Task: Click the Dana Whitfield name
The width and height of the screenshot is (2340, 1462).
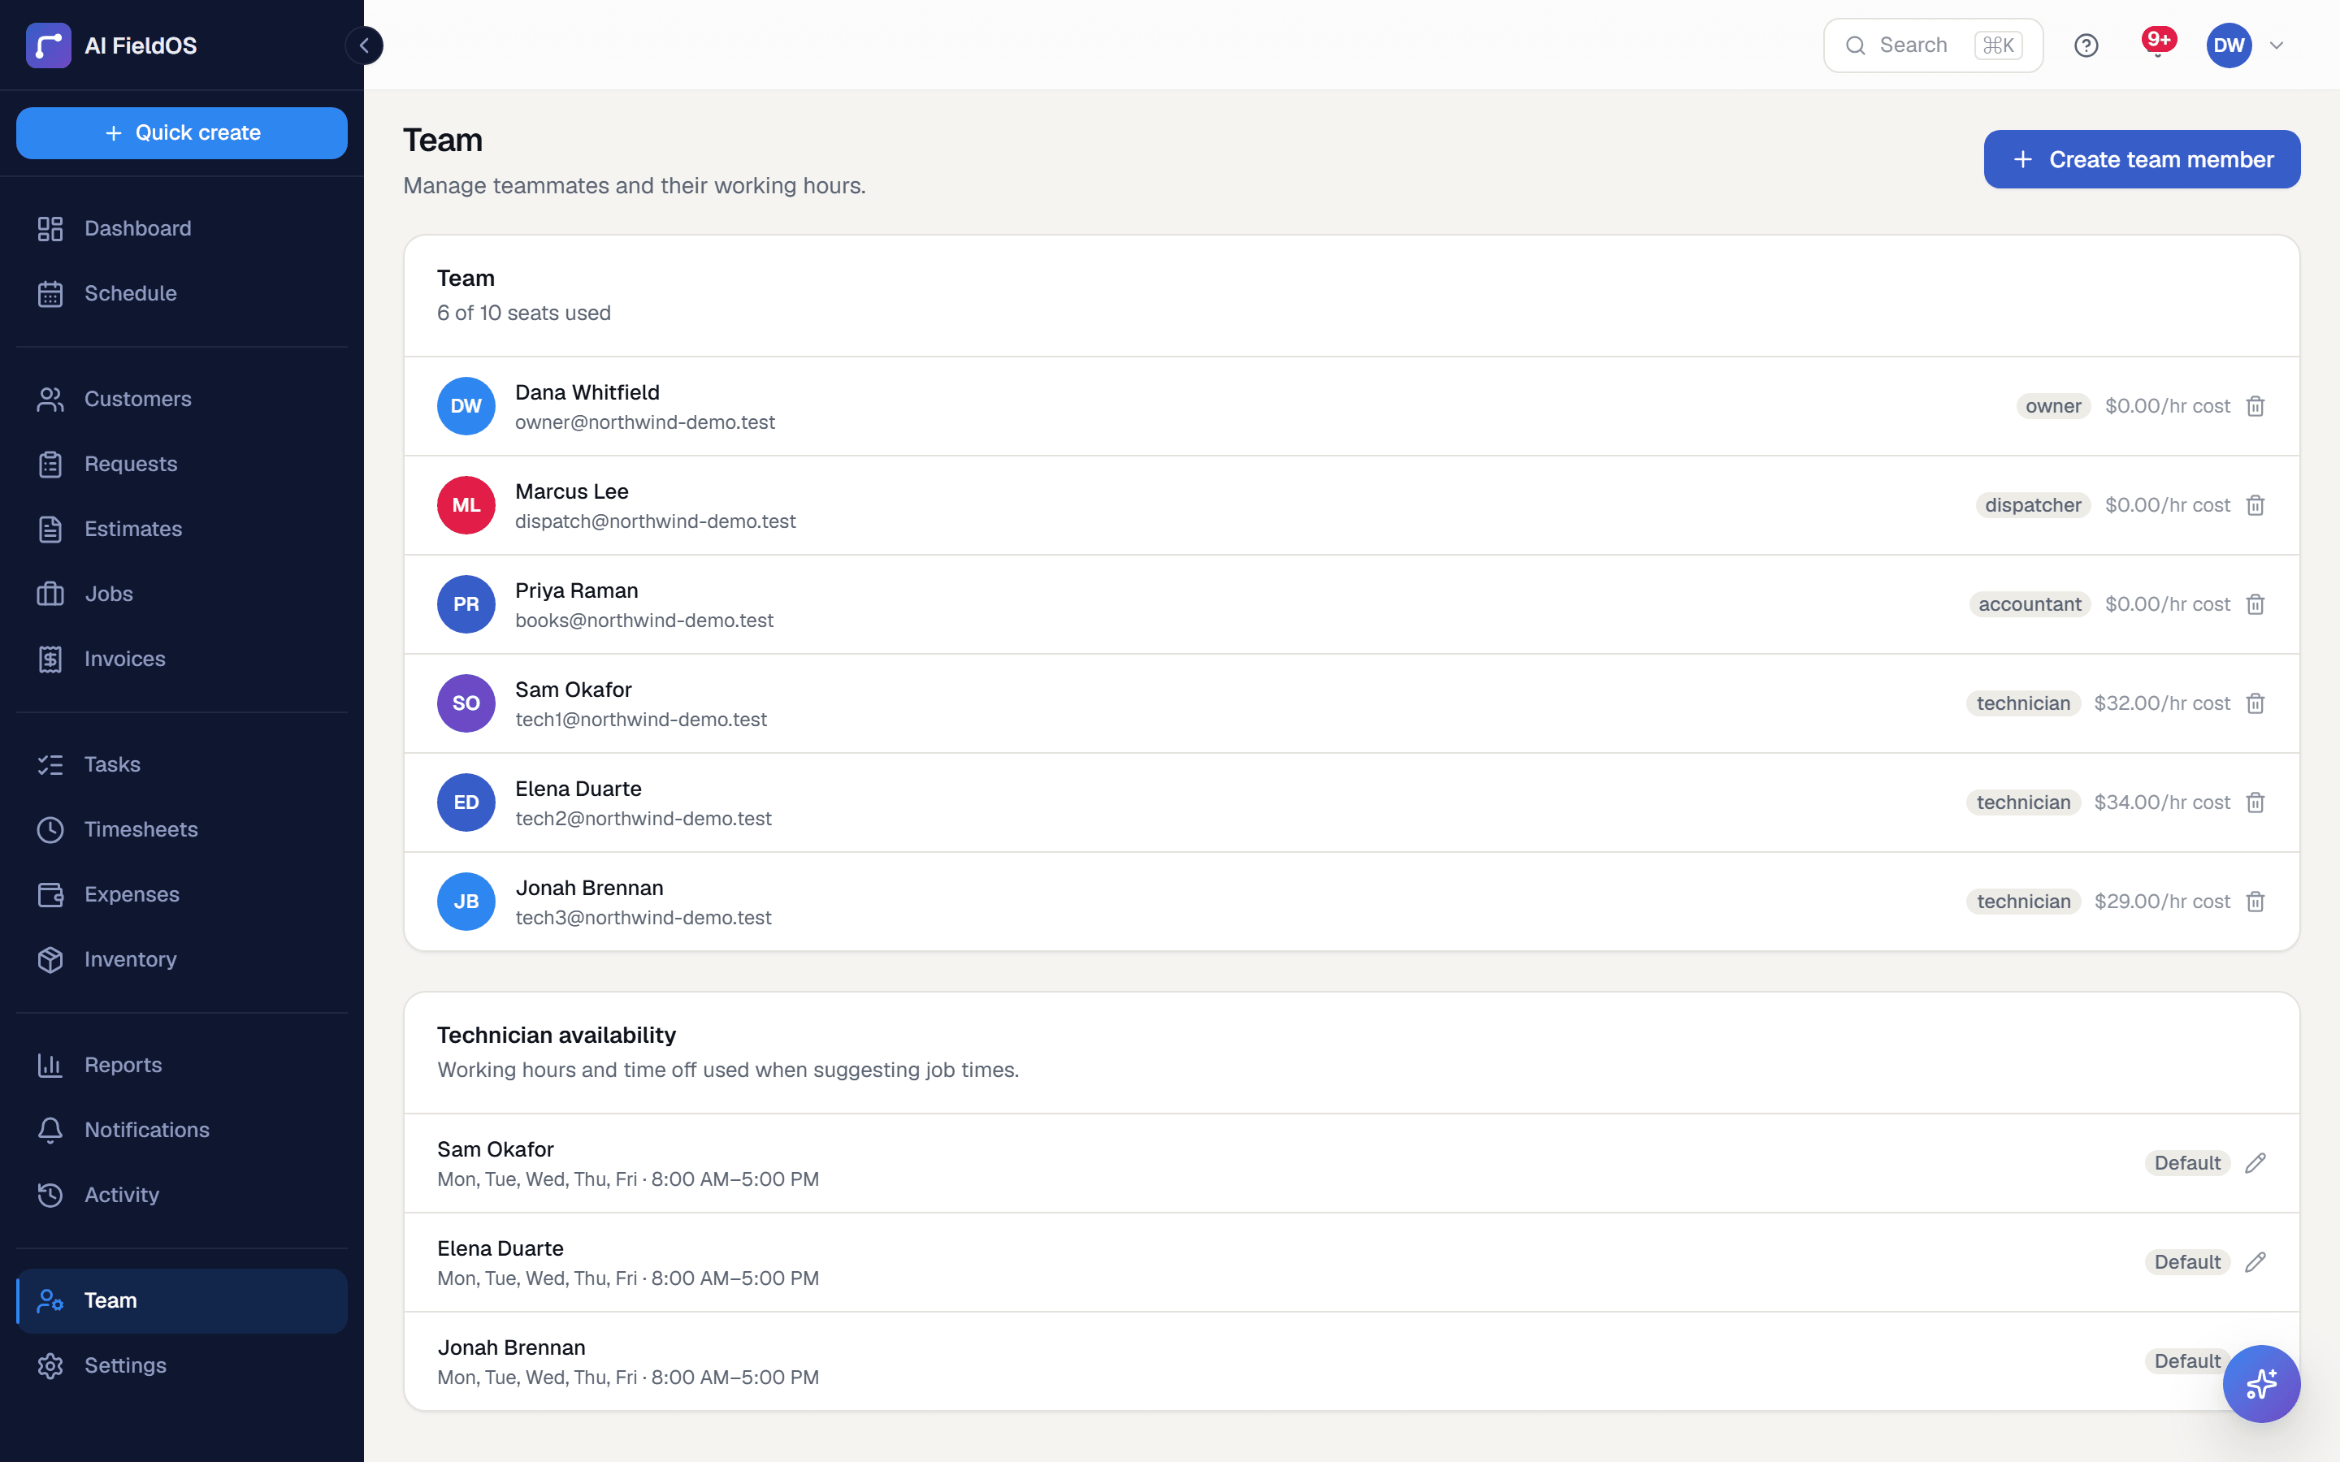Action: tap(587, 392)
